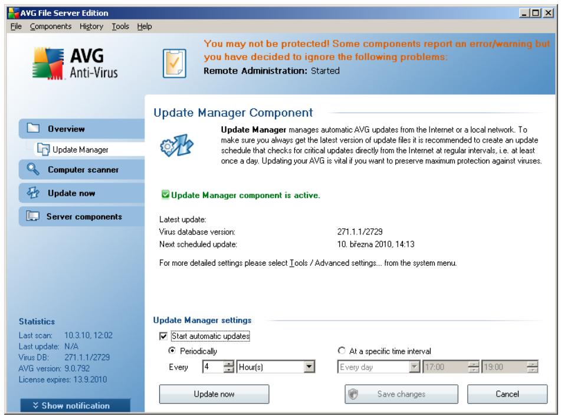Image resolution: width=561 pixels, height=416 pixels.
Task: Click the Every interval number field
Action: (x=213, y=367)
